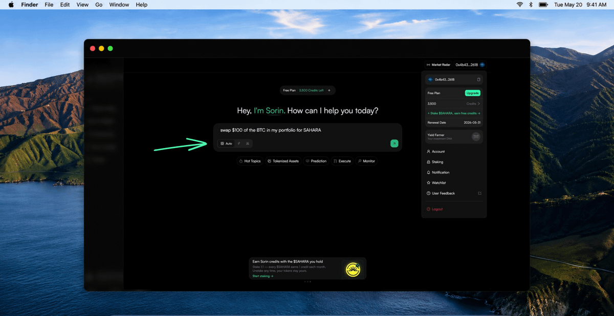Open the File menu
The height and width of the screenshot is (316, 614).
(49, 5)
